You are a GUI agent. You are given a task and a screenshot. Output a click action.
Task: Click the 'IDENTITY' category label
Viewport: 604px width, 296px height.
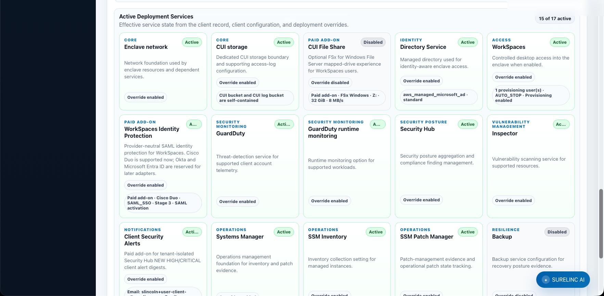click(411, 40)
